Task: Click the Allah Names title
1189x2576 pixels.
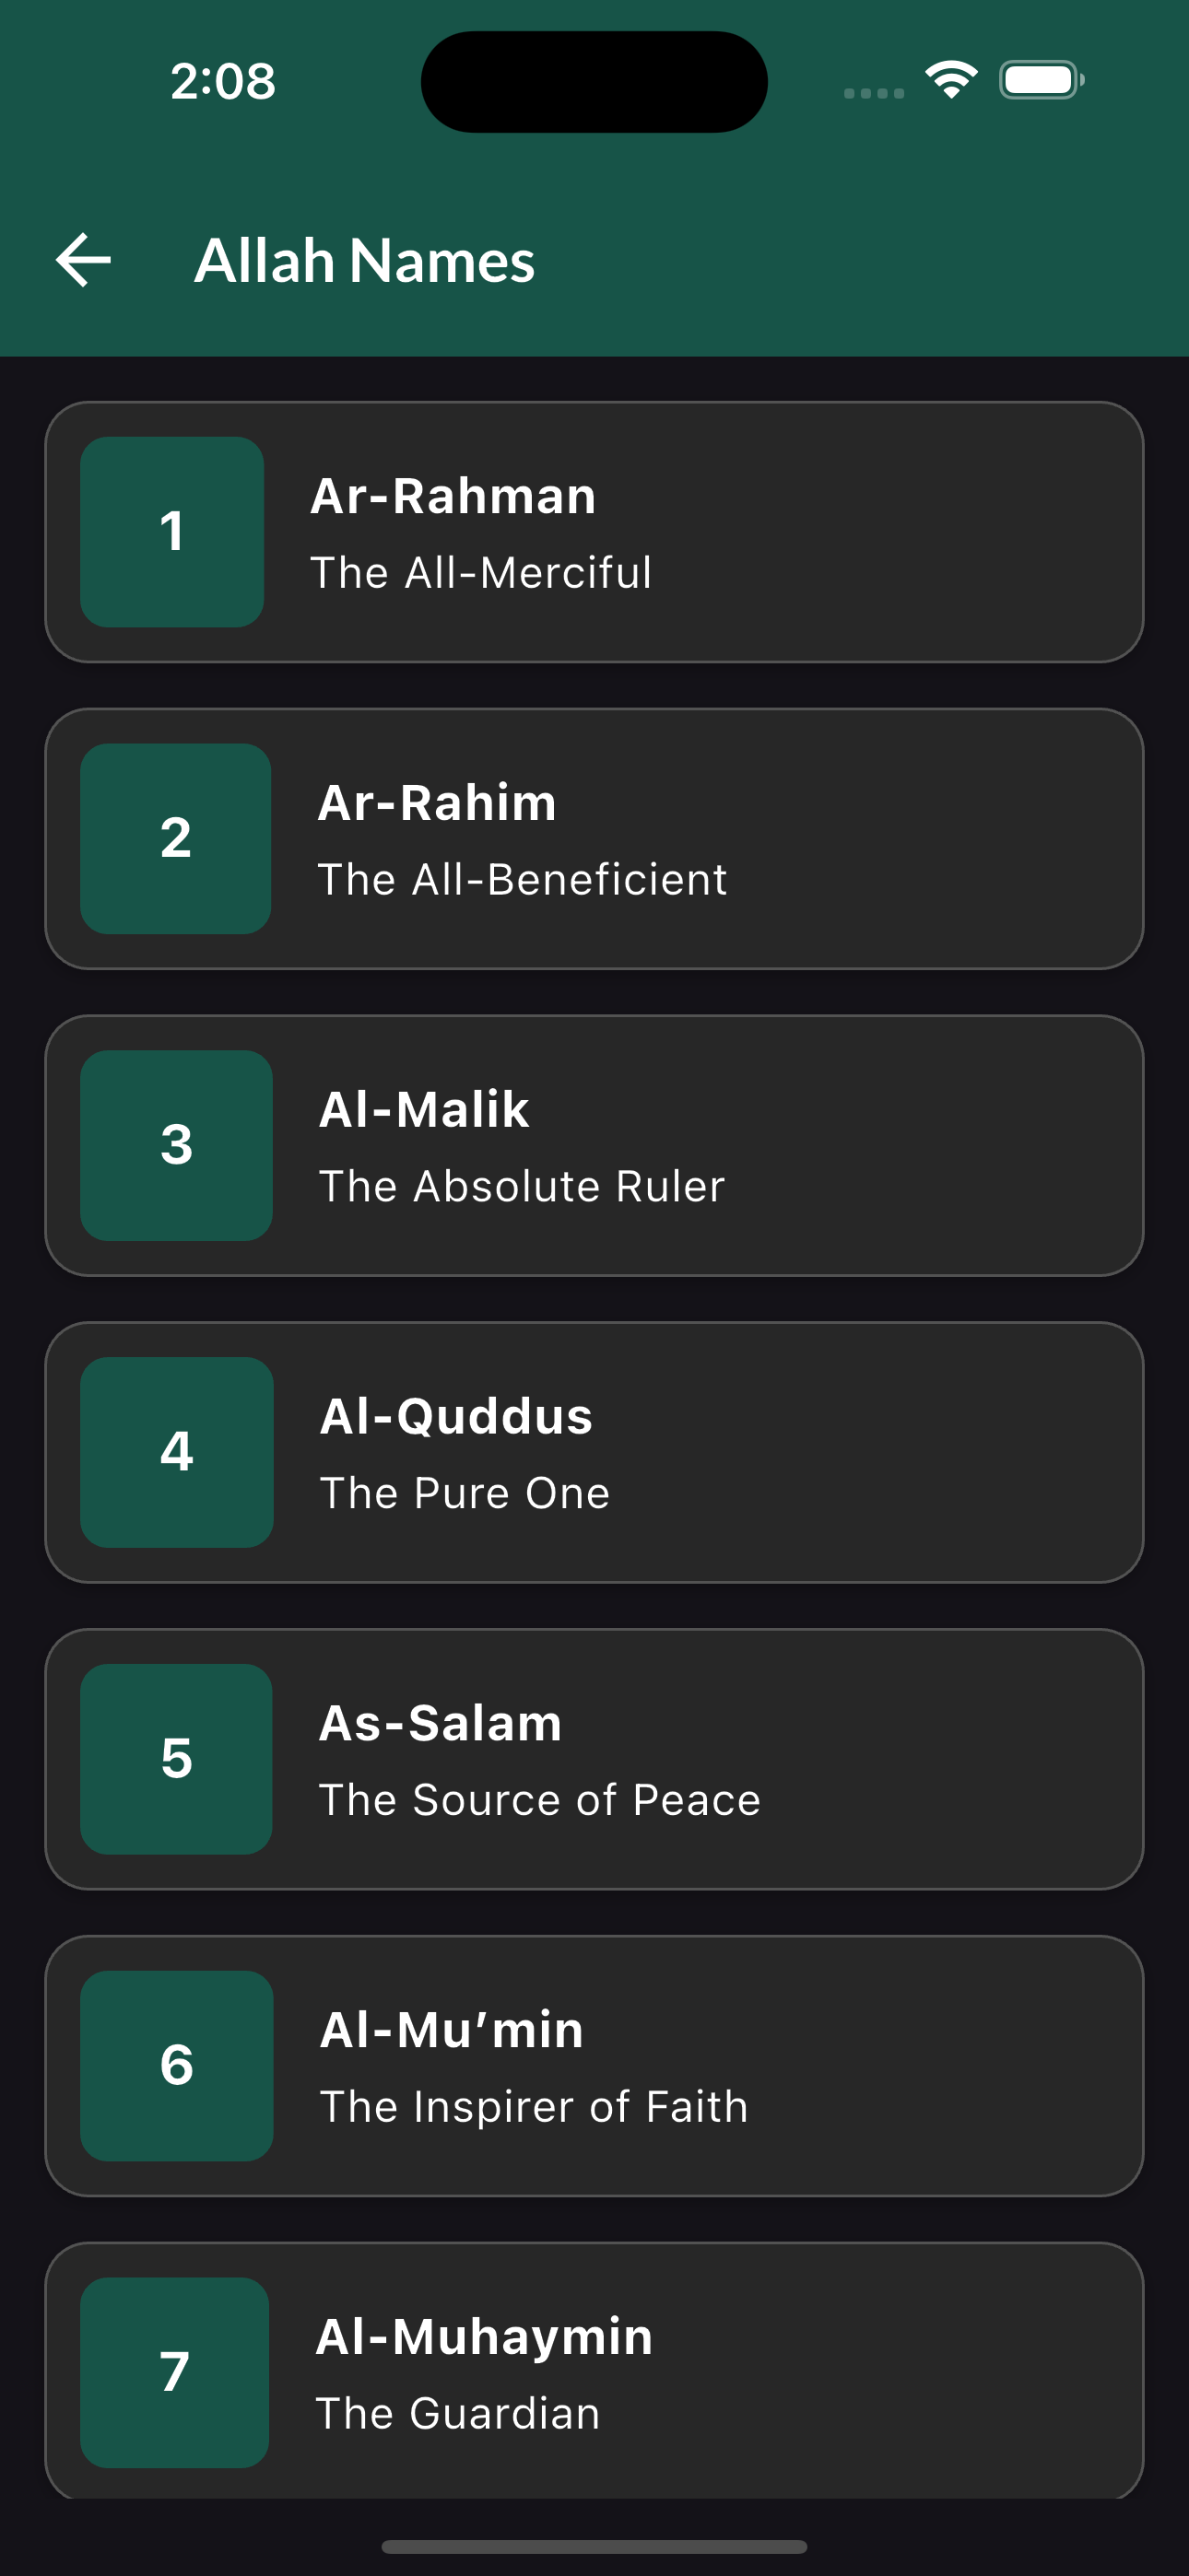Action: (364, 261)
